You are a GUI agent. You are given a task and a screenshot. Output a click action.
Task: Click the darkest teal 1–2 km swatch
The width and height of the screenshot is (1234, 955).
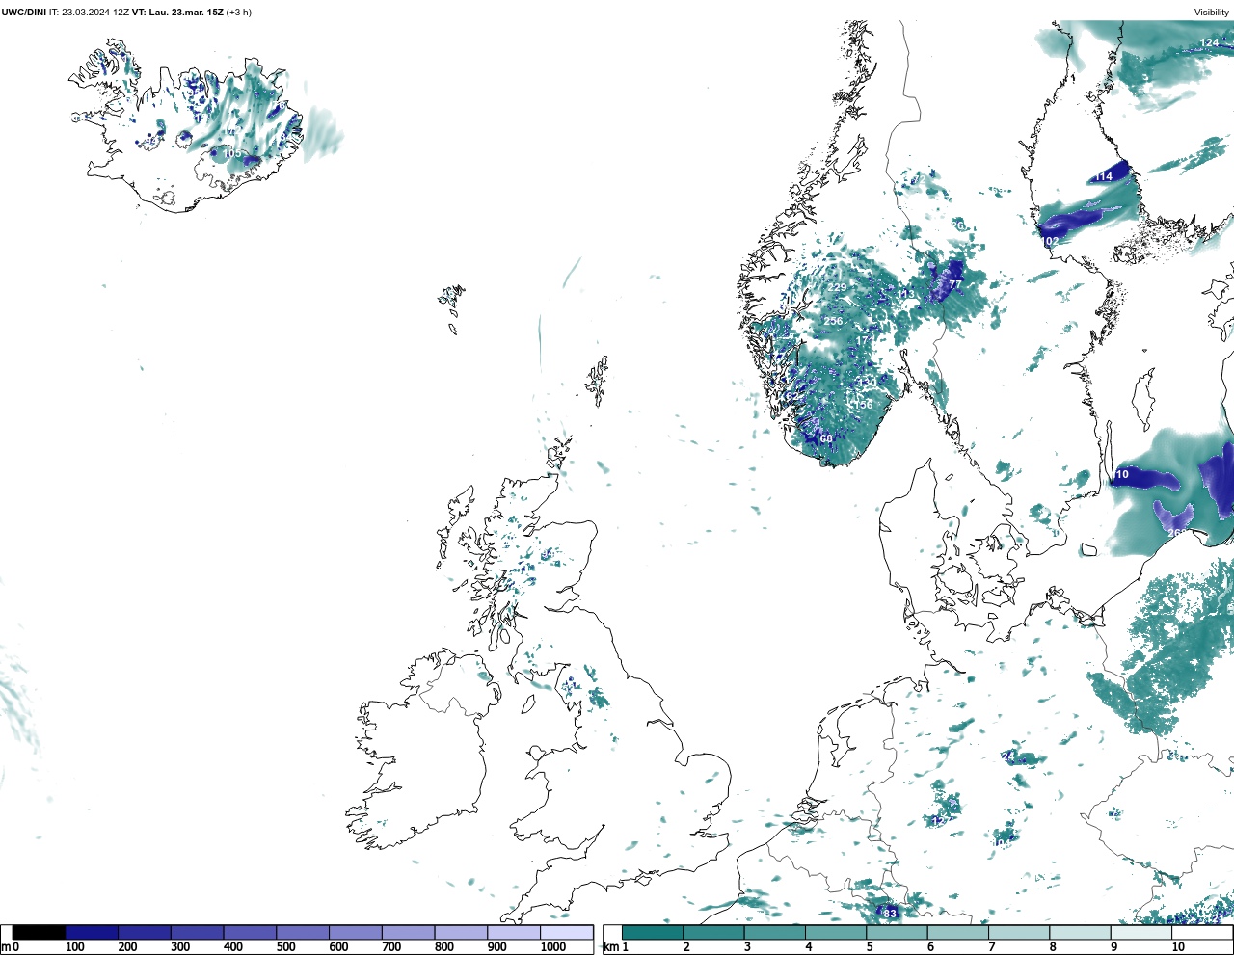coord(653,932)
